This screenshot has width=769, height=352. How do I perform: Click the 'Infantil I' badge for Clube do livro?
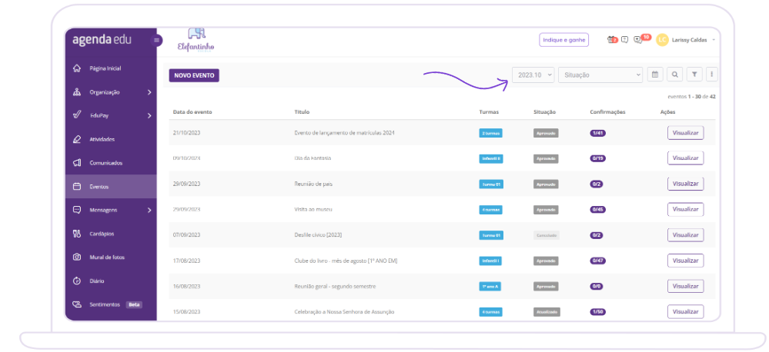(x=490, y=261)
